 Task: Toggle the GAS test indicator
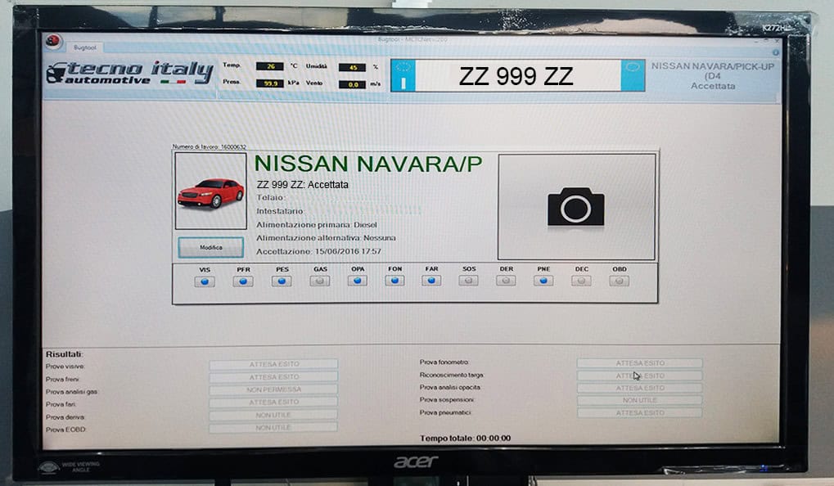coord(320,281)
